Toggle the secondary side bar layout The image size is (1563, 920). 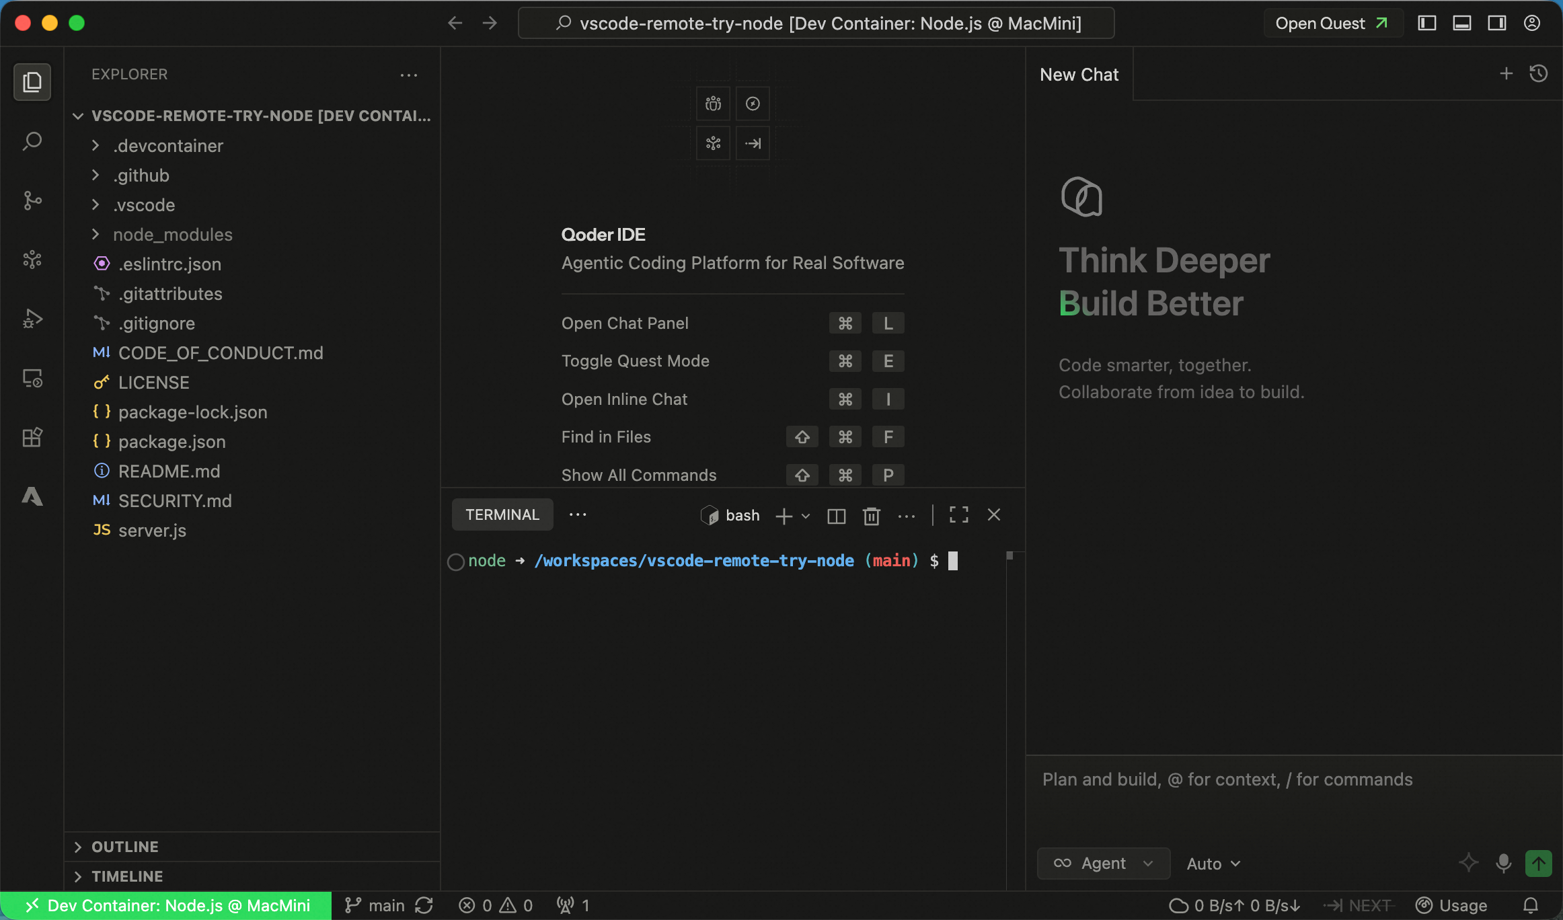[1497, 24]
